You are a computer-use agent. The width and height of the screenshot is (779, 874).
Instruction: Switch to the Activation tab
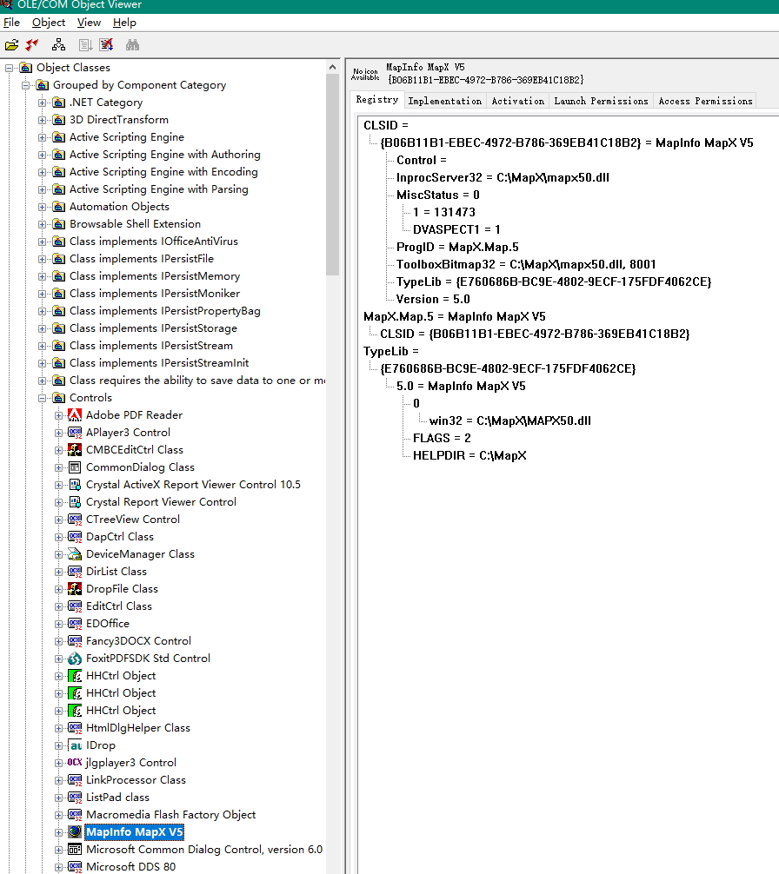pos(518,101)
